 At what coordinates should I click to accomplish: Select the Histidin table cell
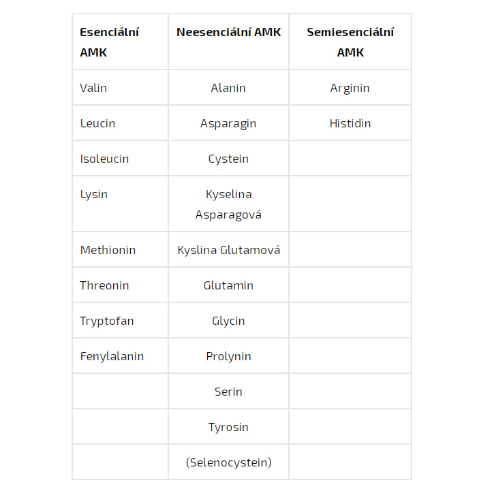click(x=350, y=123)
